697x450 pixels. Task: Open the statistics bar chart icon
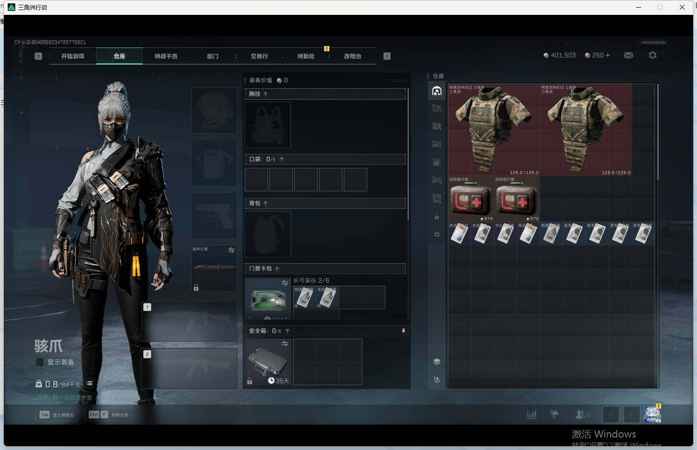pos(532,415)
